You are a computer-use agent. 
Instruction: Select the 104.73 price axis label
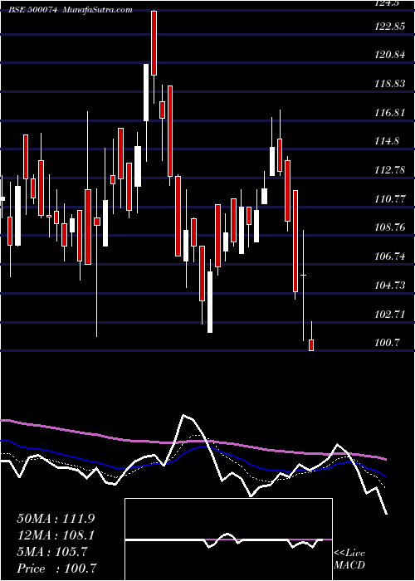389,286
